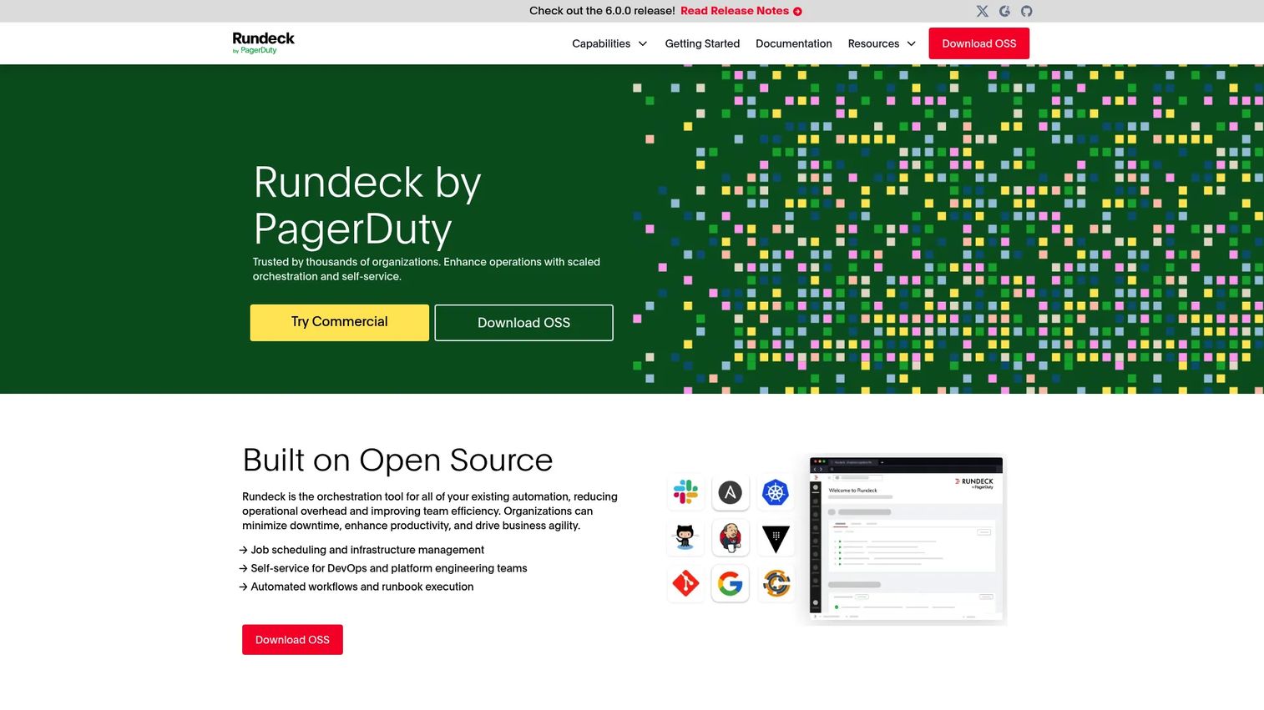Click the yellow Try Commercial button
Screen dimensions: 1264x710
coord(339,322)
